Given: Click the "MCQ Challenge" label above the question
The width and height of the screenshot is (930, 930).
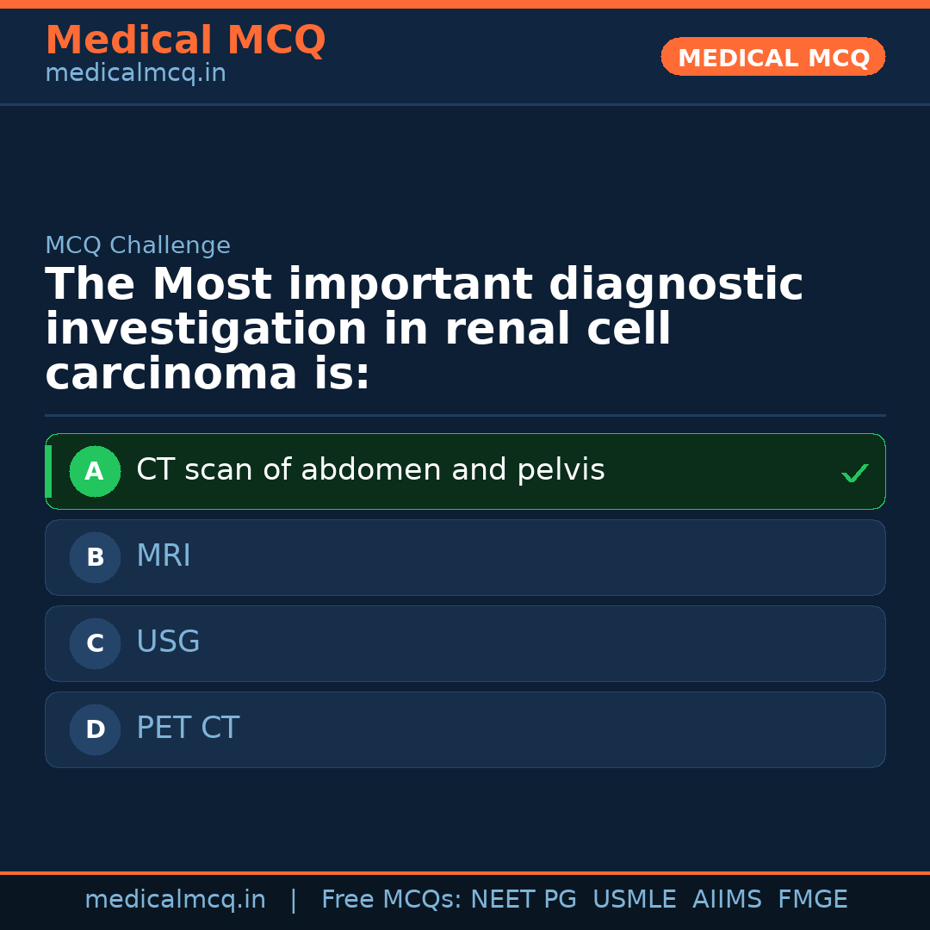Looking at the screenshot, I should (x=138, y=245).
